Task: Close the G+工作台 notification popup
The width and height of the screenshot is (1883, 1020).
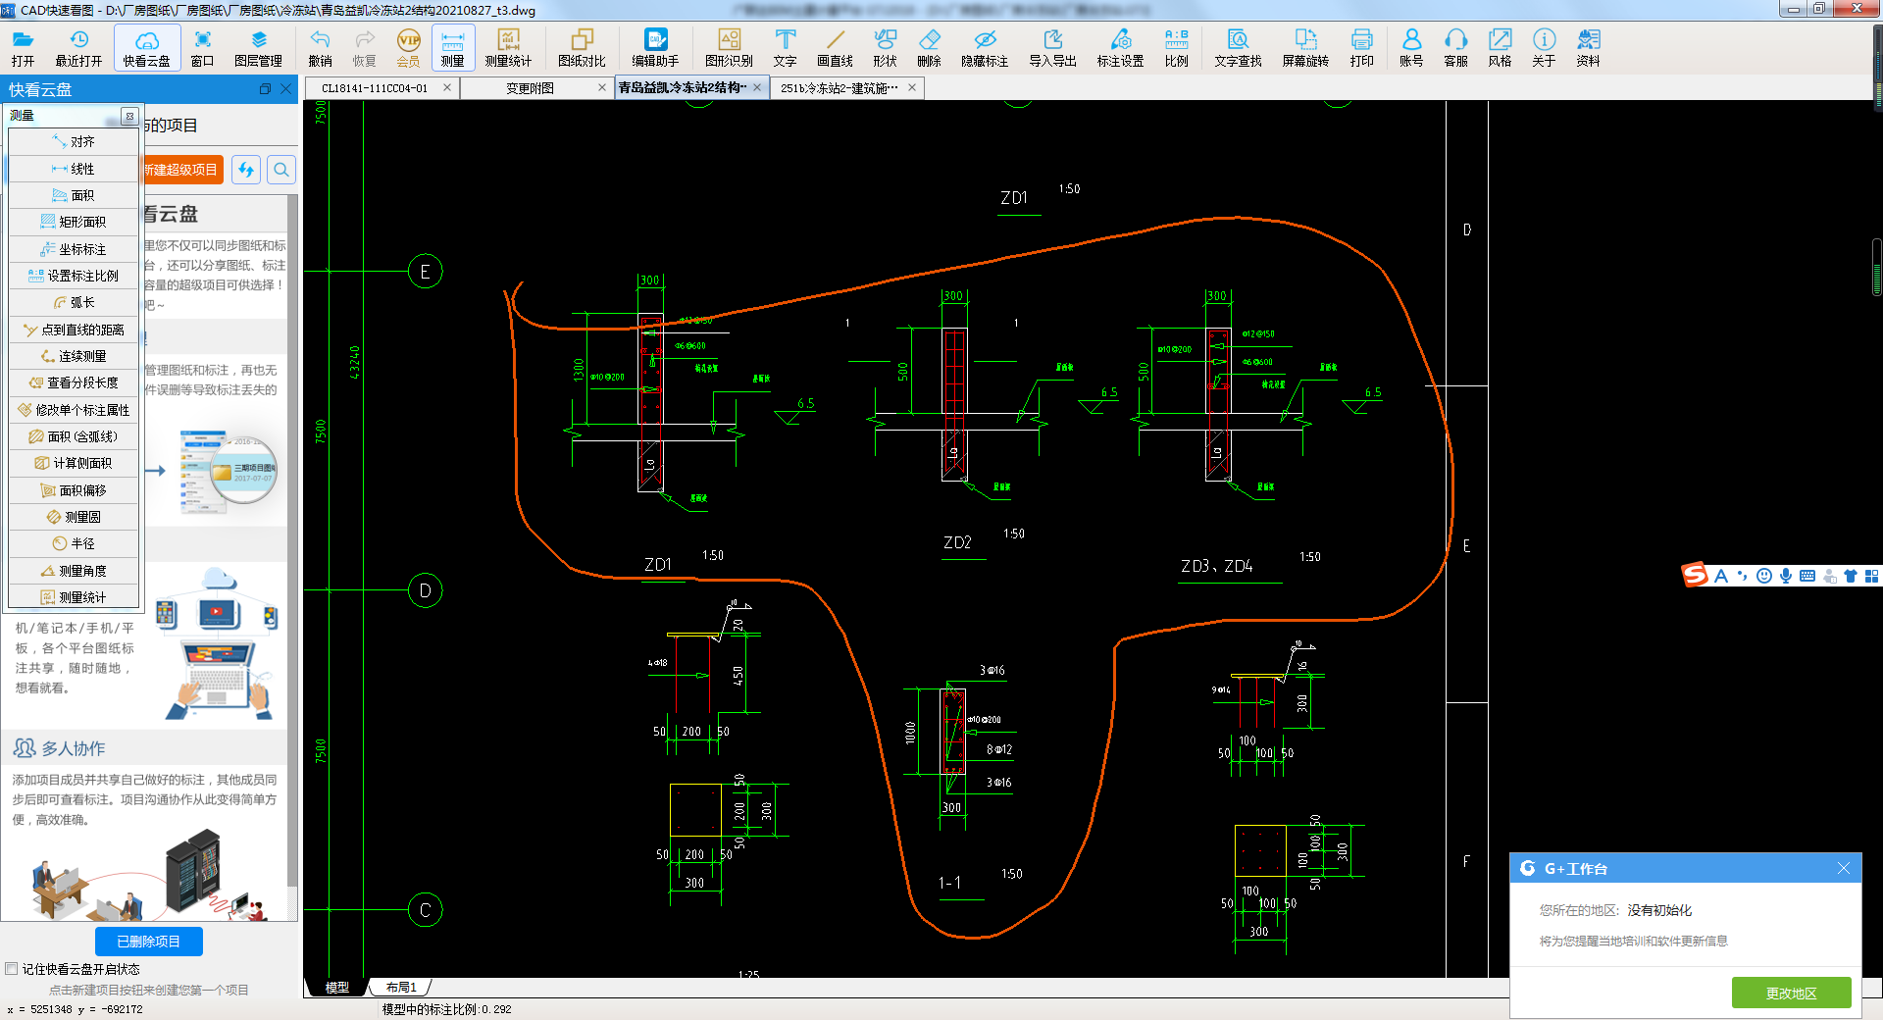Action: click(1843, 868)
